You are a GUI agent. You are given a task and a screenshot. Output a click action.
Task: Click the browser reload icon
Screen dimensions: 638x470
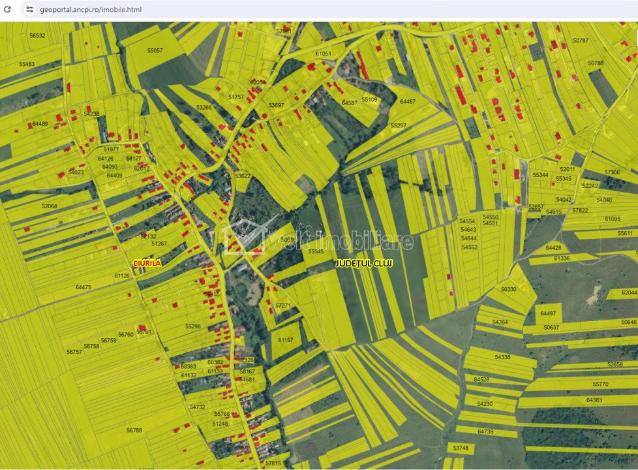pyautogui.click(x=8, y=9)
